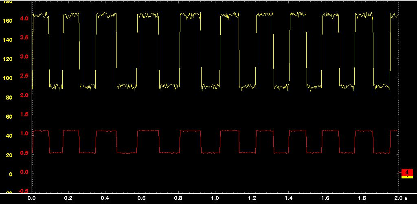417x204 pixels.
Task: Click the red -0.5 voltage axis label
Action: pyautogui.click(x=23, y=191)
